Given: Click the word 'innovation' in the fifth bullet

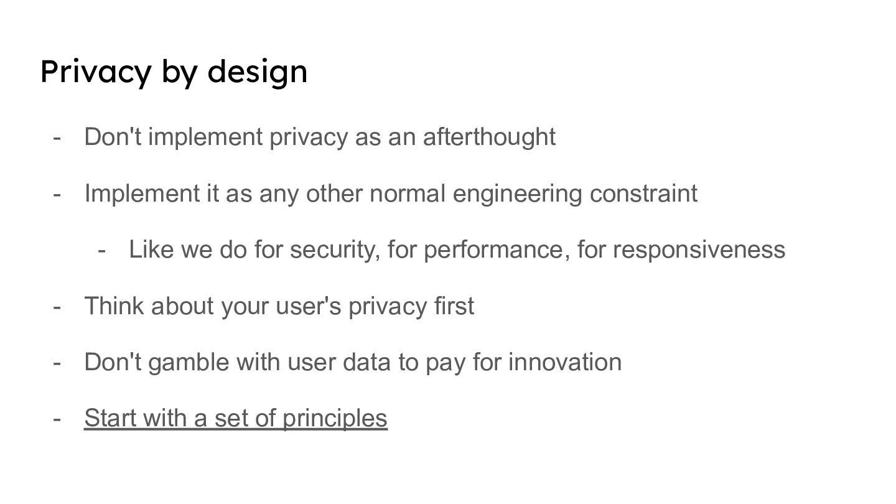Looking at the screenshot, I should point(565,362).
